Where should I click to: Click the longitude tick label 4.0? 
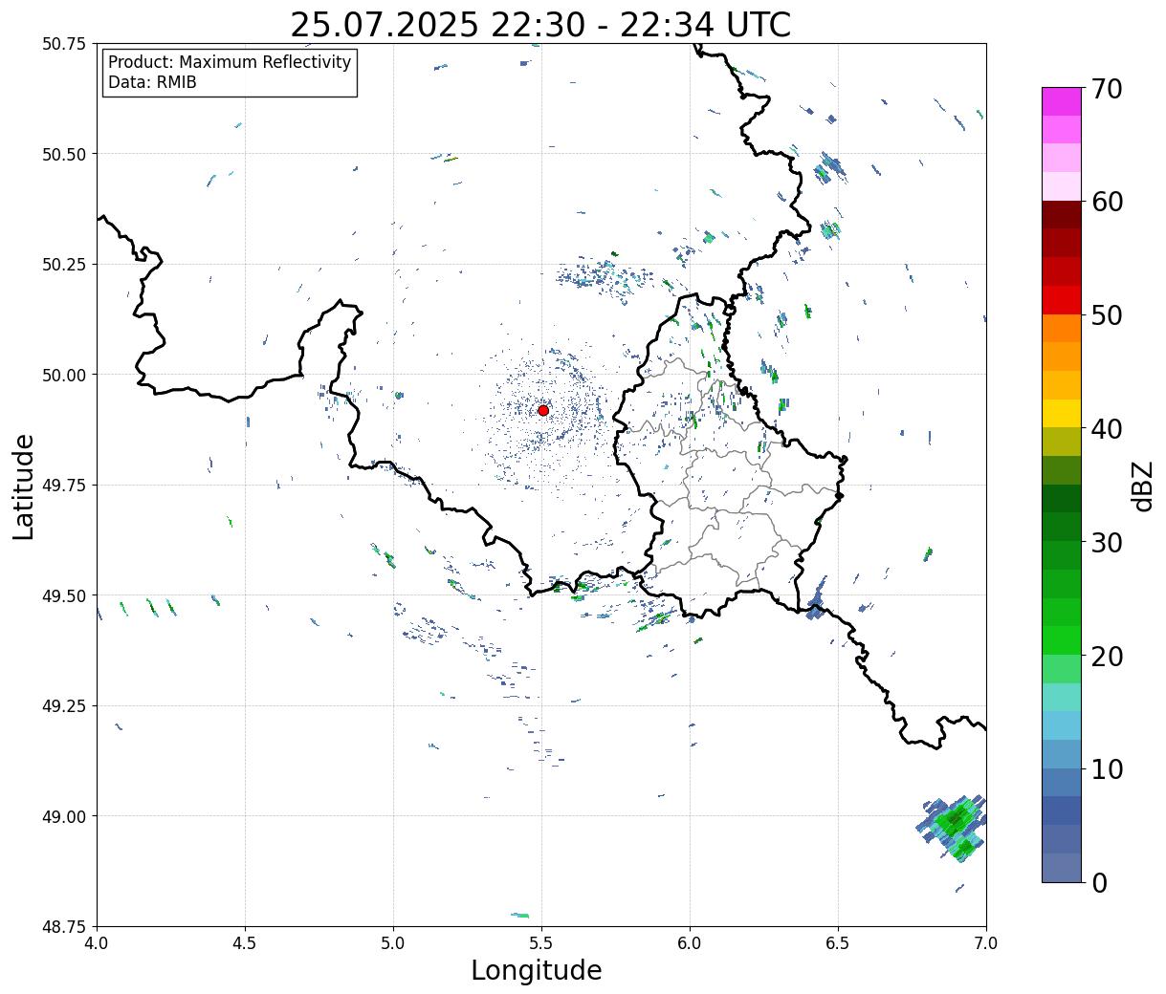[x=97, y=943]
